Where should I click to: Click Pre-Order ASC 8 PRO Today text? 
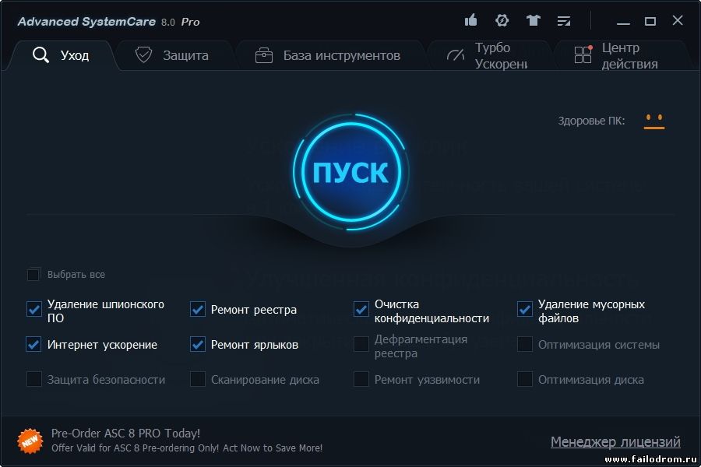click(x=125, y=433)
